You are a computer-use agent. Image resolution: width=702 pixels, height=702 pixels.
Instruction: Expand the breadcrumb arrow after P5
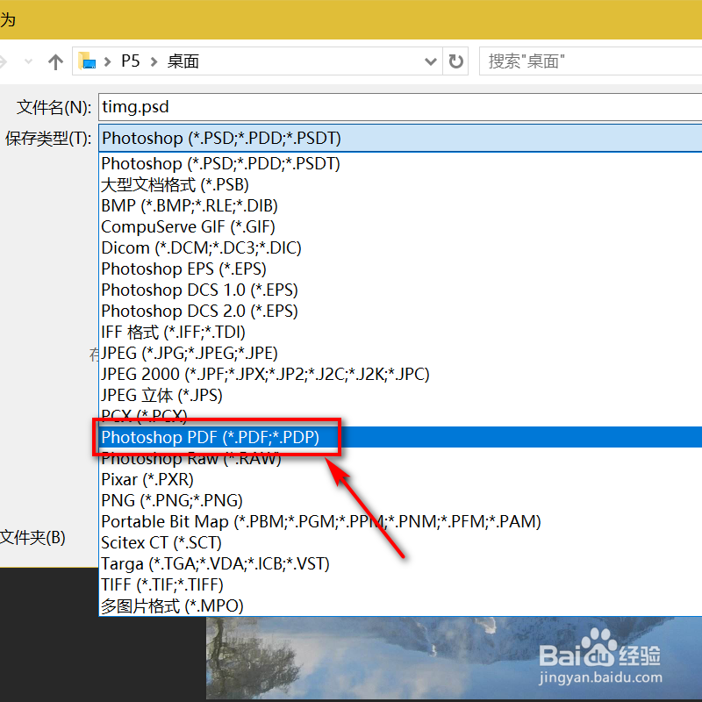[x=153, y=61]
